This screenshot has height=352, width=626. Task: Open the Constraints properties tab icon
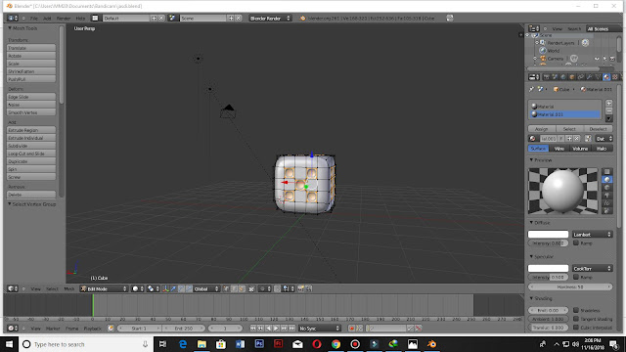click(x=580, y=77)
